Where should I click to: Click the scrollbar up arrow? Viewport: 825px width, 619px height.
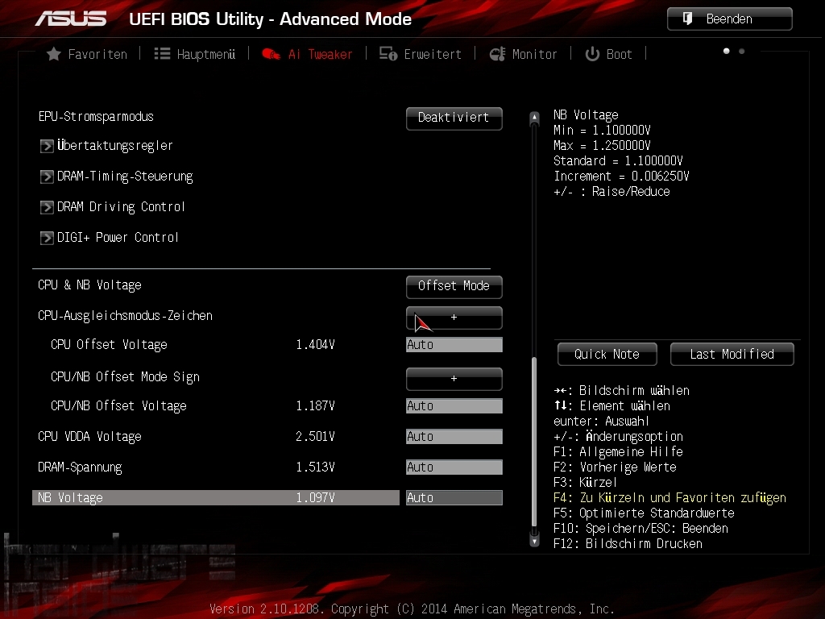534,118
